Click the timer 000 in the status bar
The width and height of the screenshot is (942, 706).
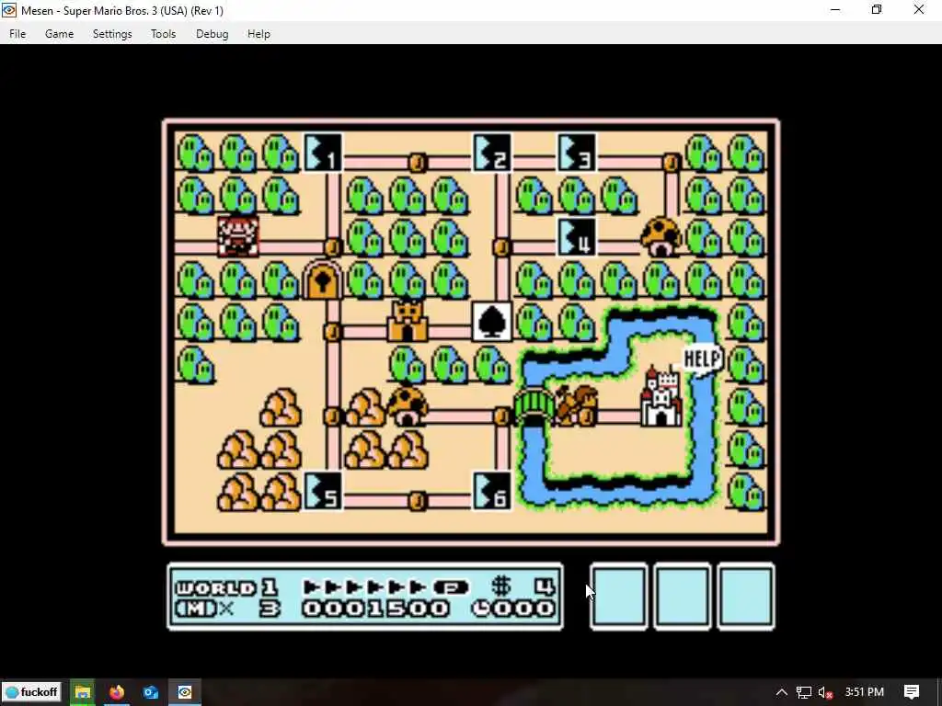pyautogui.click(x=513, y=609)
